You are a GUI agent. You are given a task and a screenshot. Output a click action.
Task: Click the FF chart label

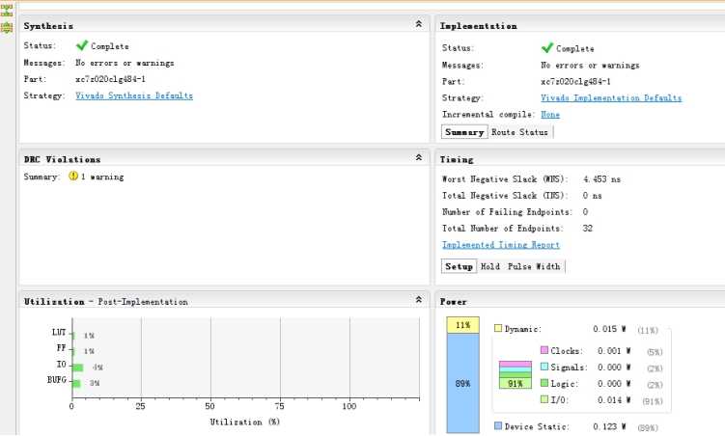[61, 348]
